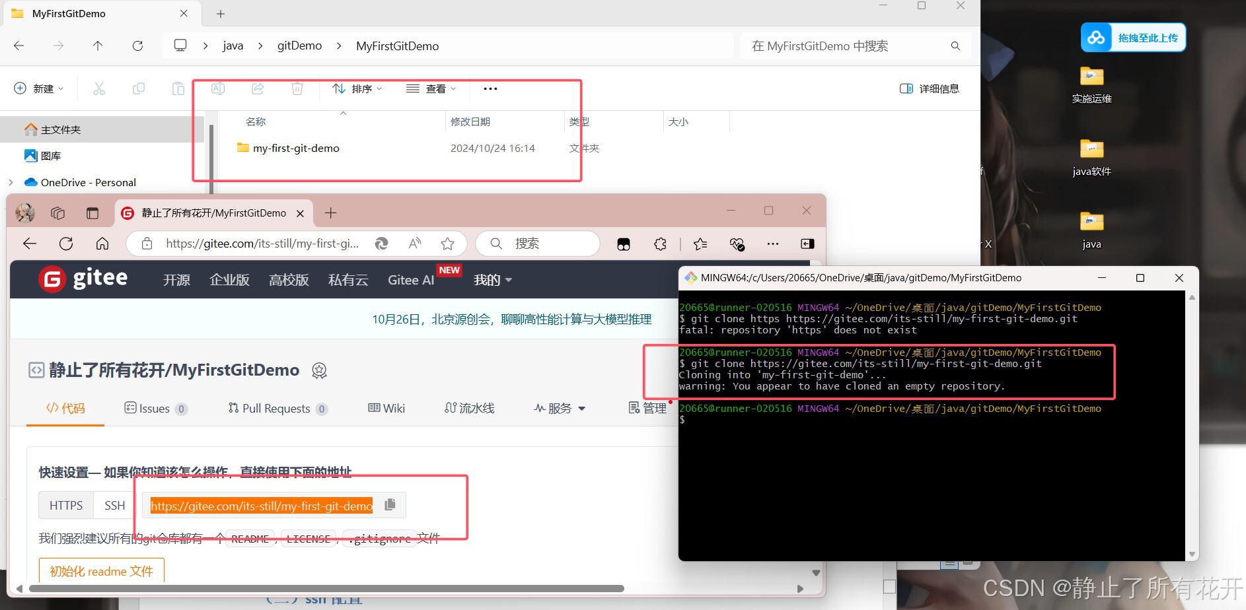Open Edge extensions puzzle icon
The height and width of the screenshot is (610, 1246).
click(x=660, y=244)
